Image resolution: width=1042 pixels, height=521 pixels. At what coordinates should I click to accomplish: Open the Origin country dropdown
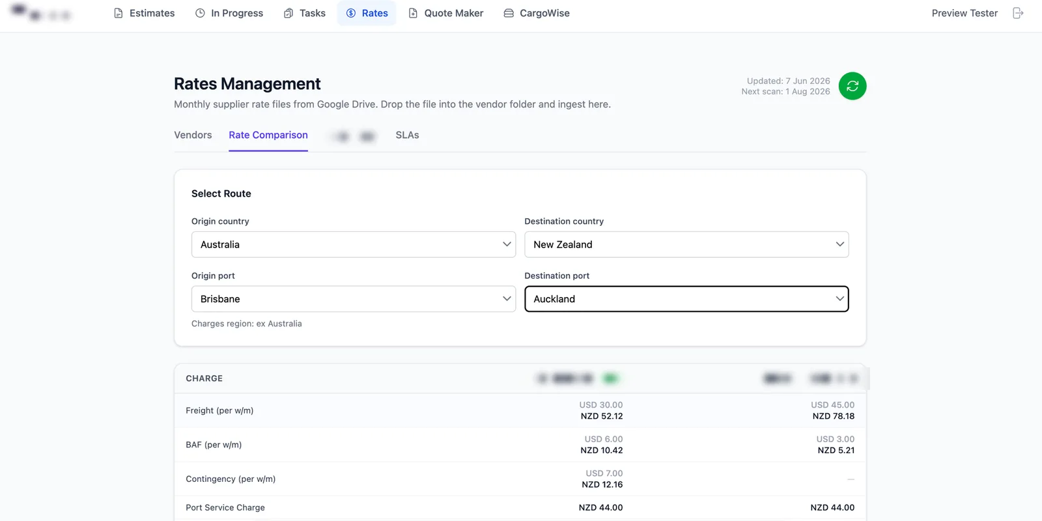(x=354, y=244)
